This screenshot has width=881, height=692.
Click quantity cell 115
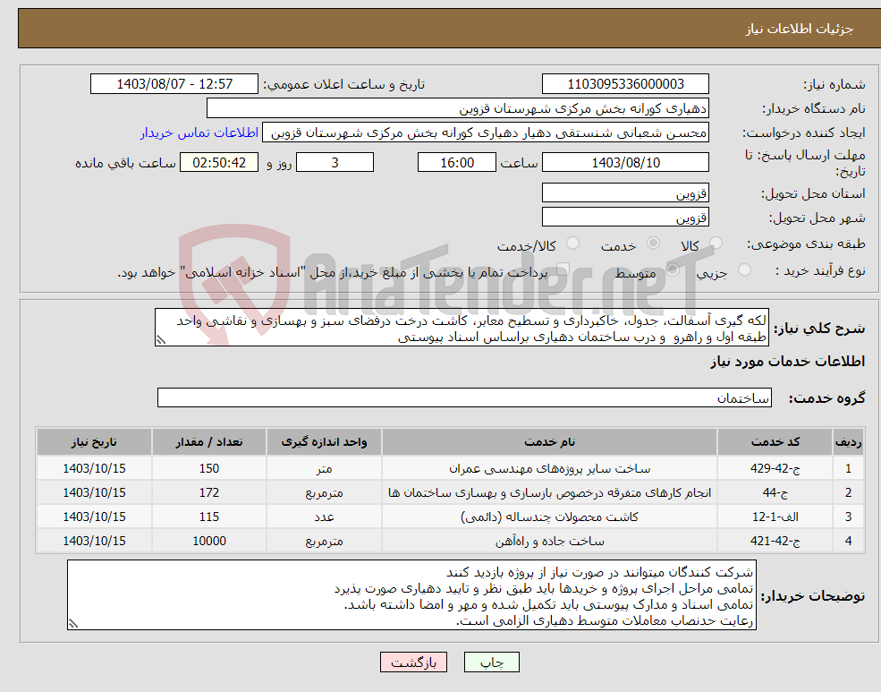[209, 517]
